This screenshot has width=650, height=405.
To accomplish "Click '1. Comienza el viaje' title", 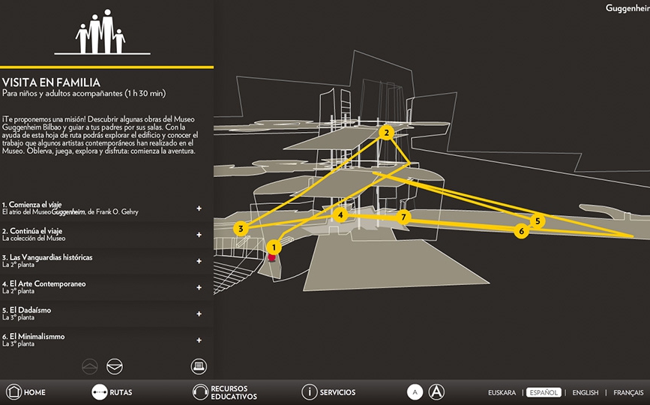I will pos(32,204).
